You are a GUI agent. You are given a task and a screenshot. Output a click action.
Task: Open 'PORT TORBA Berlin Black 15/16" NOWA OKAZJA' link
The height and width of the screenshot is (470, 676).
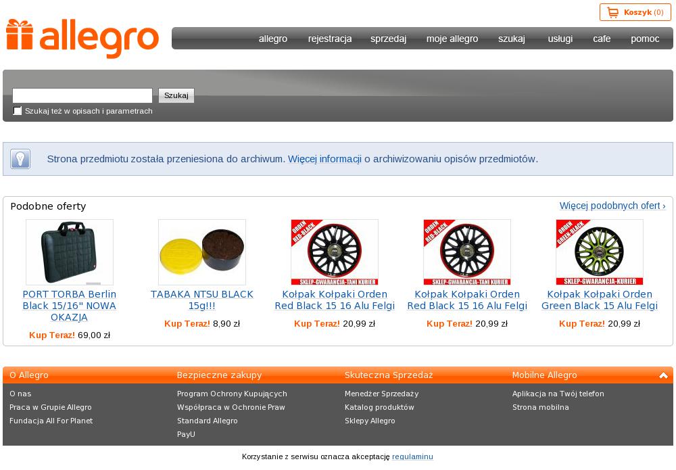(70, 306)
